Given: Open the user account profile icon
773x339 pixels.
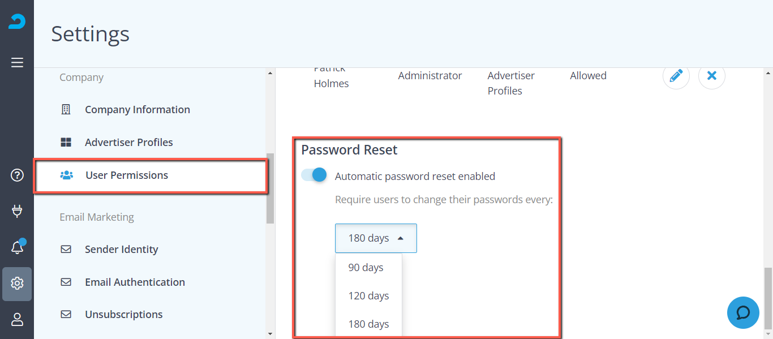Looking at the screenshot, I should [17, 320].
